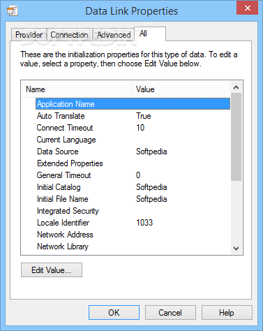Click the General Timeout value 0
Viewport: 263px width, 331px height.
138,175
